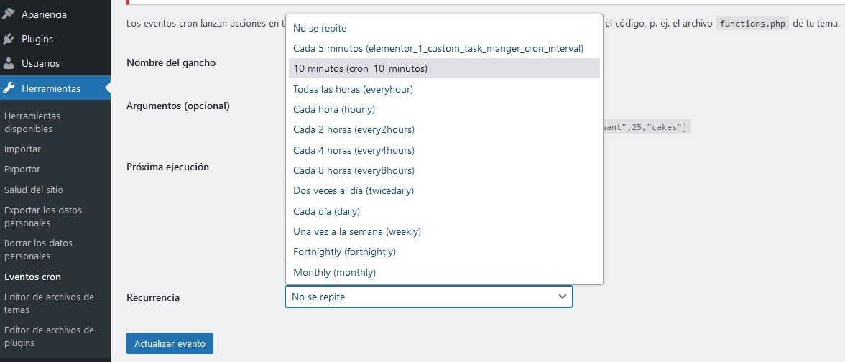845x362 pixels.
Task: Pick "10 minutos (cron_10_minutos)" from the list
Action: (360, 69)
